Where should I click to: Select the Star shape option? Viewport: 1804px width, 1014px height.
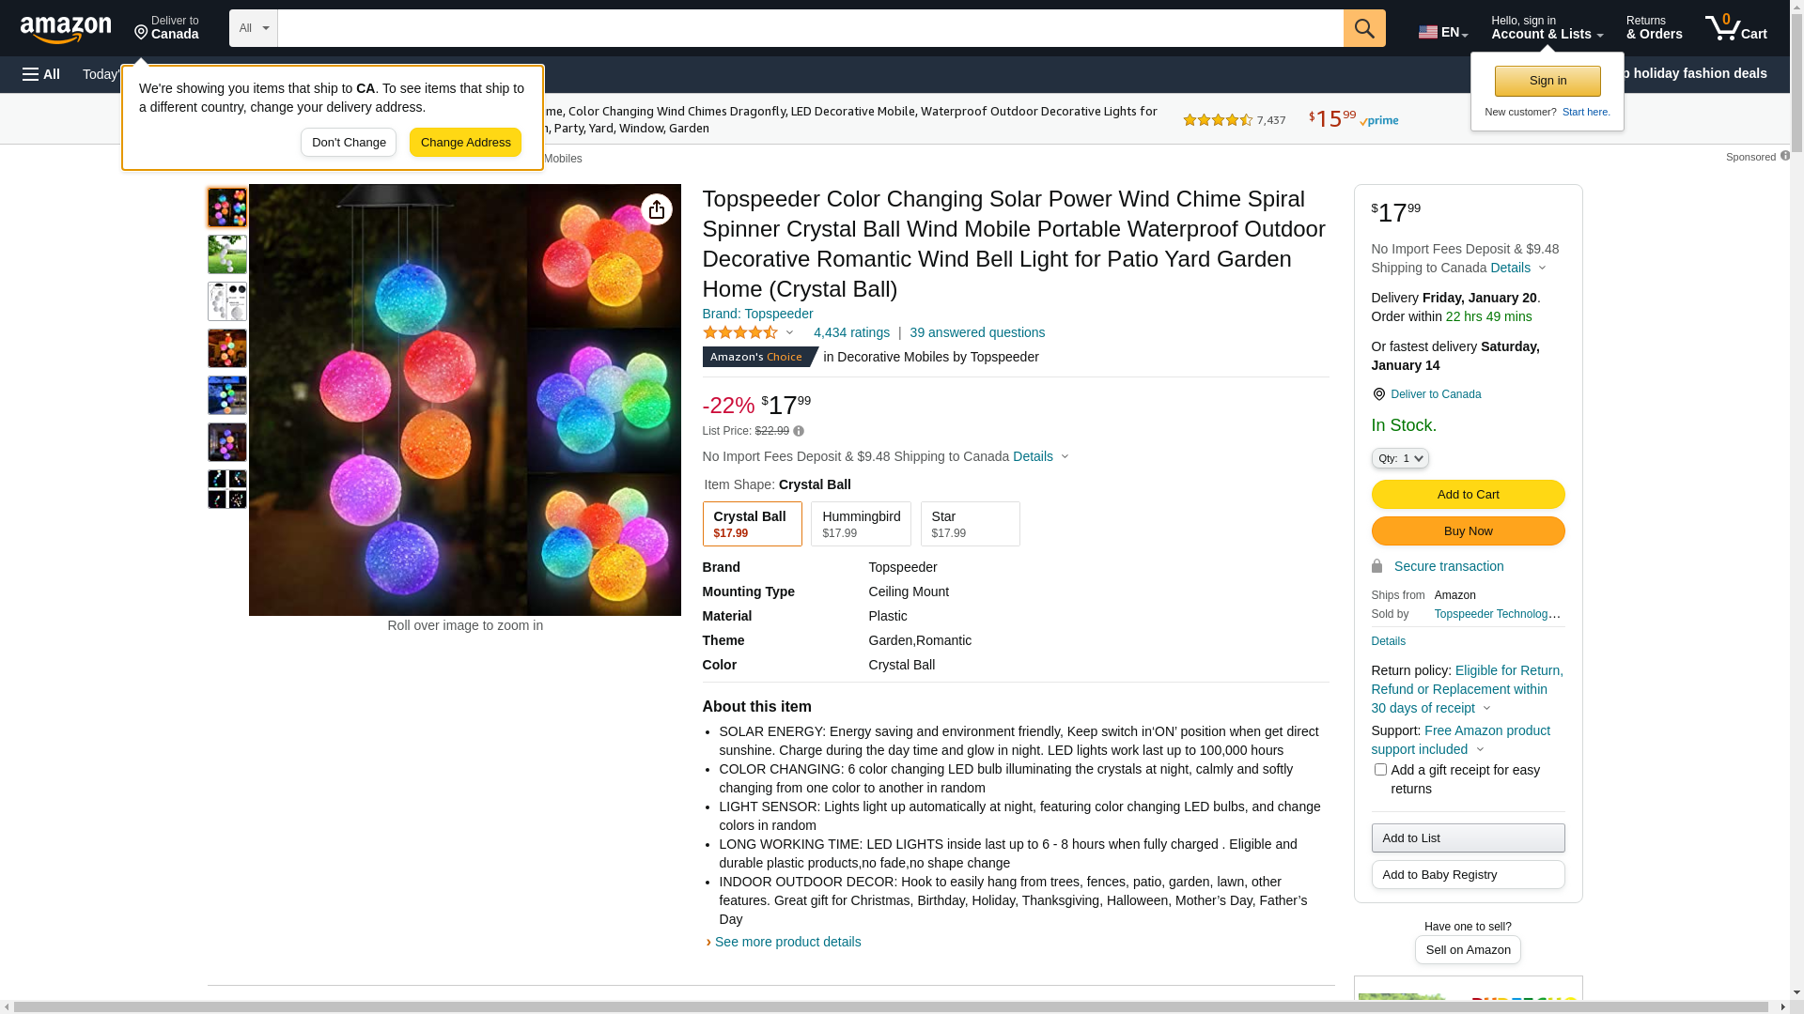click(x=970, y=524)
